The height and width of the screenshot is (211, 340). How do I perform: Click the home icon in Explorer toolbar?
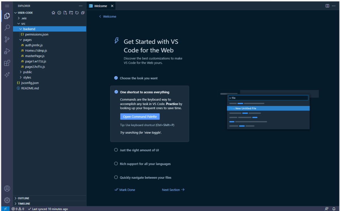(53, 13)
